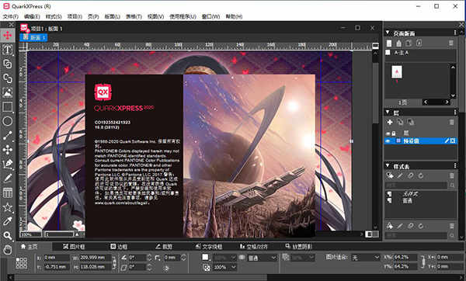Select the Picture Content tool

coord(8,92)
